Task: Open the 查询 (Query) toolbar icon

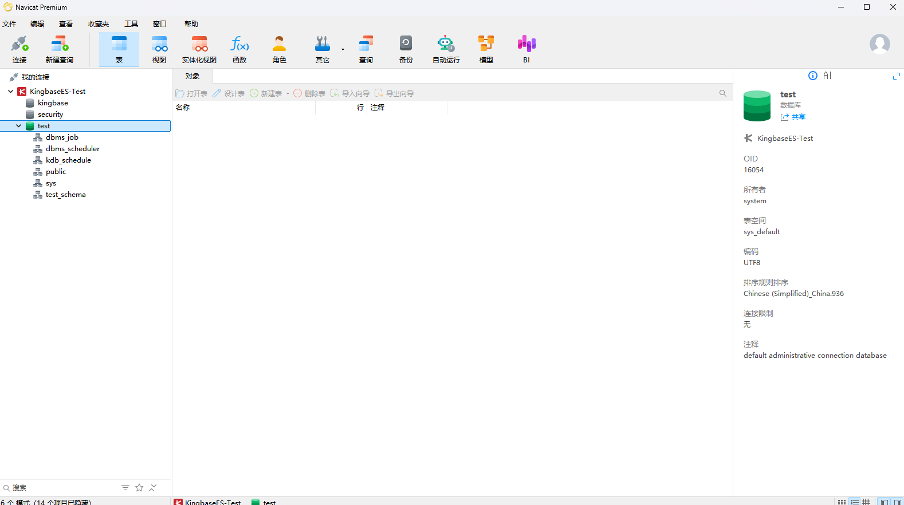Action: coord(366,49)
